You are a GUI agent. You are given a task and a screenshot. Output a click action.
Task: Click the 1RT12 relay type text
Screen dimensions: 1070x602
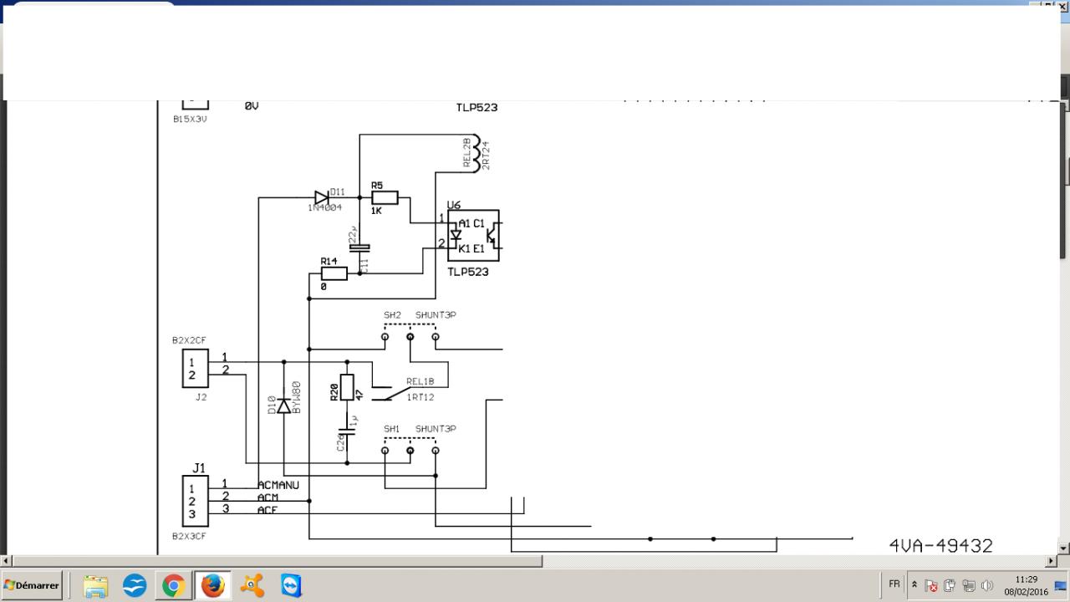420,397
